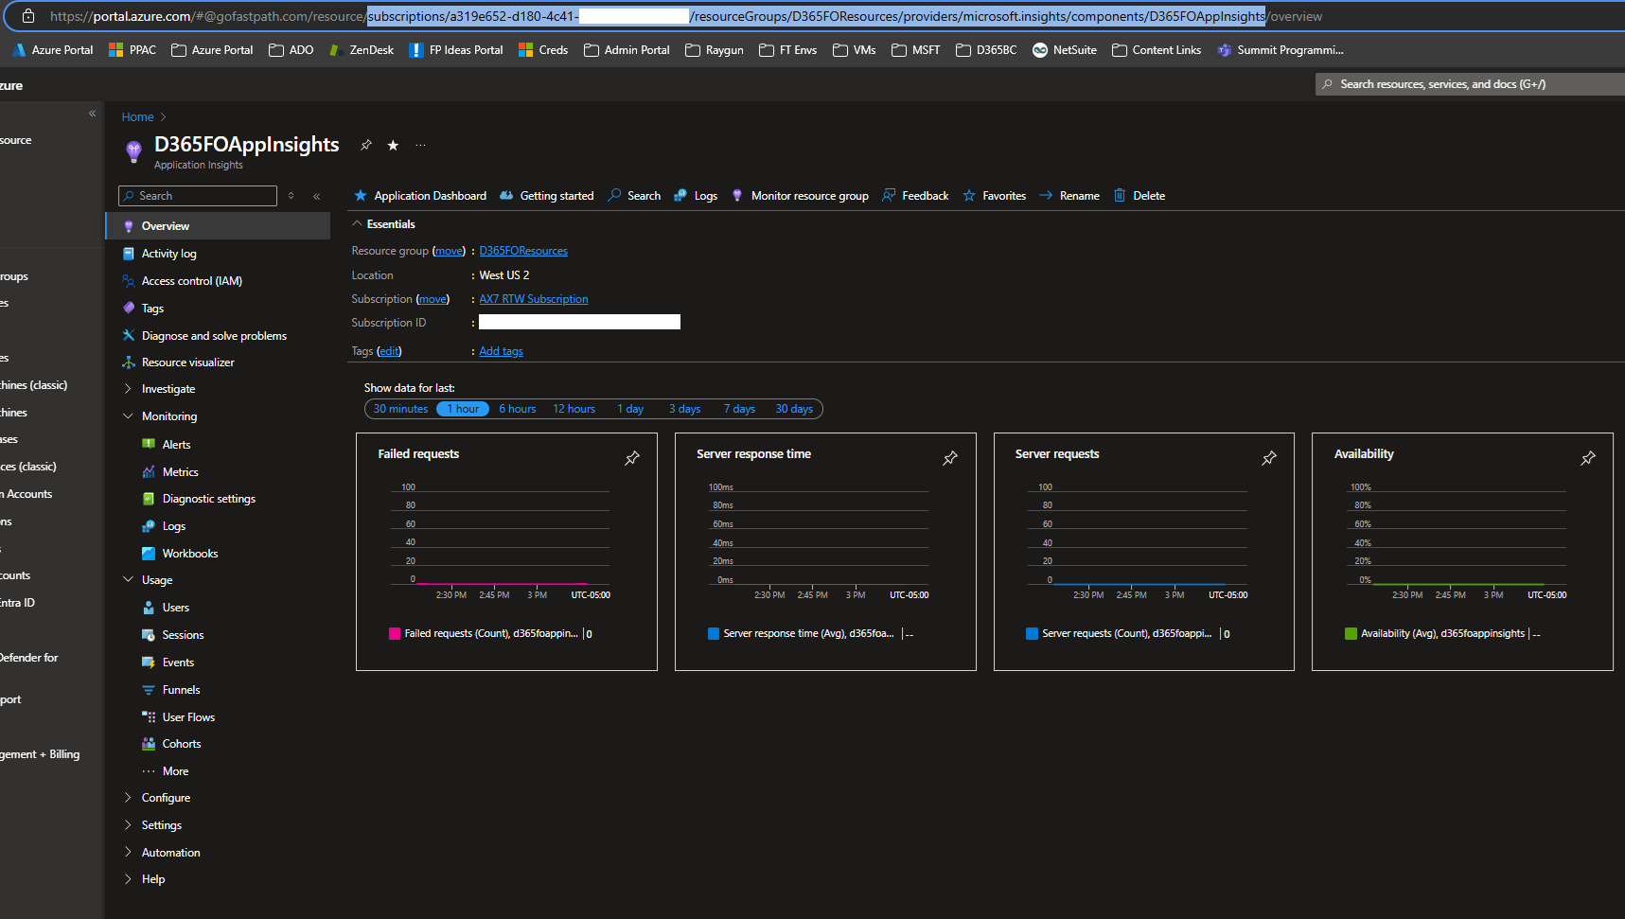Open the AX7 RTW Subscription link
Screen dimensions: 1625x919
[534, 299]
